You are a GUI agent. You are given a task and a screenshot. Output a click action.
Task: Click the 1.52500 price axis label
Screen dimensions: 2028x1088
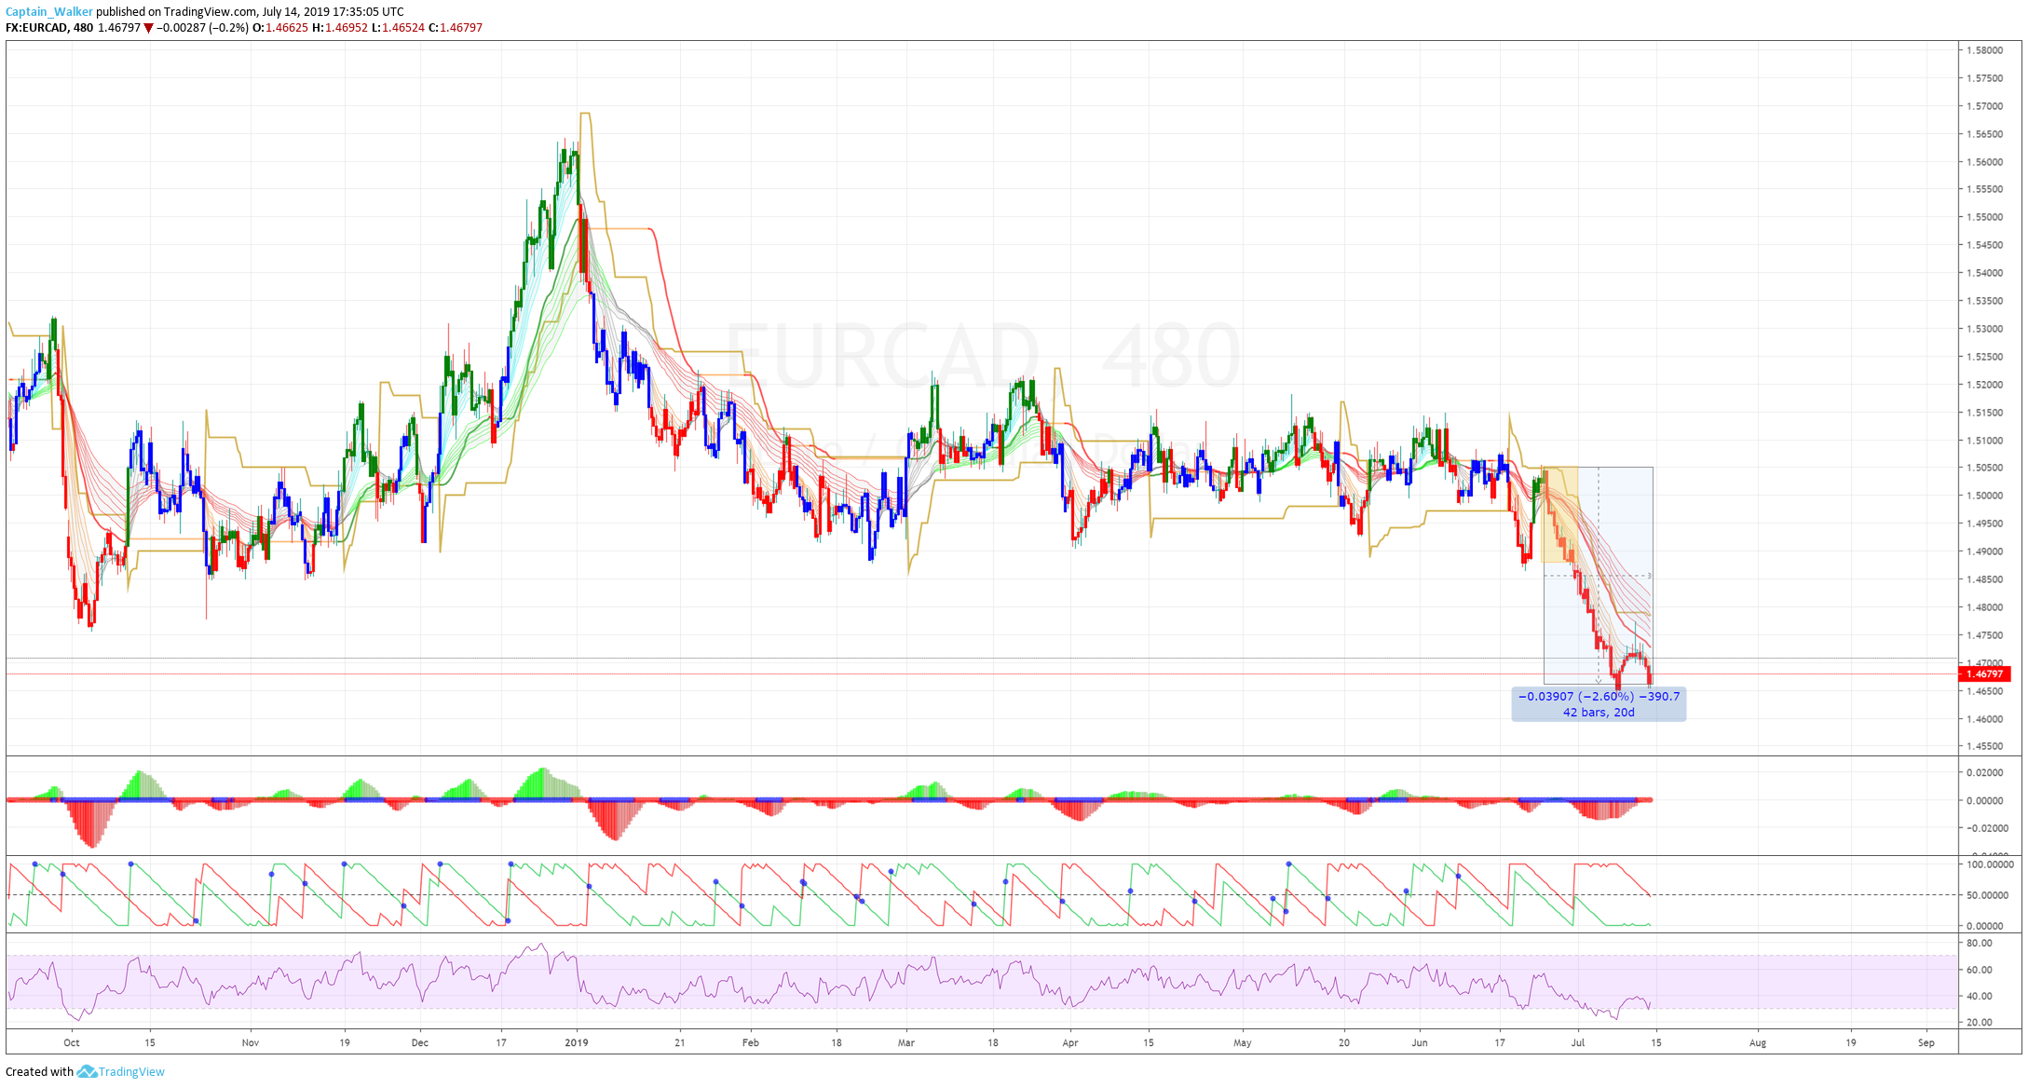1984,357
